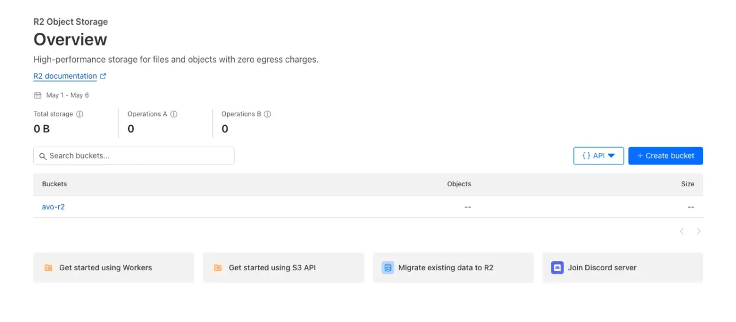Open the R2 documentation link
This screenshot has height=322, width=736.
(x=65, y=76)
